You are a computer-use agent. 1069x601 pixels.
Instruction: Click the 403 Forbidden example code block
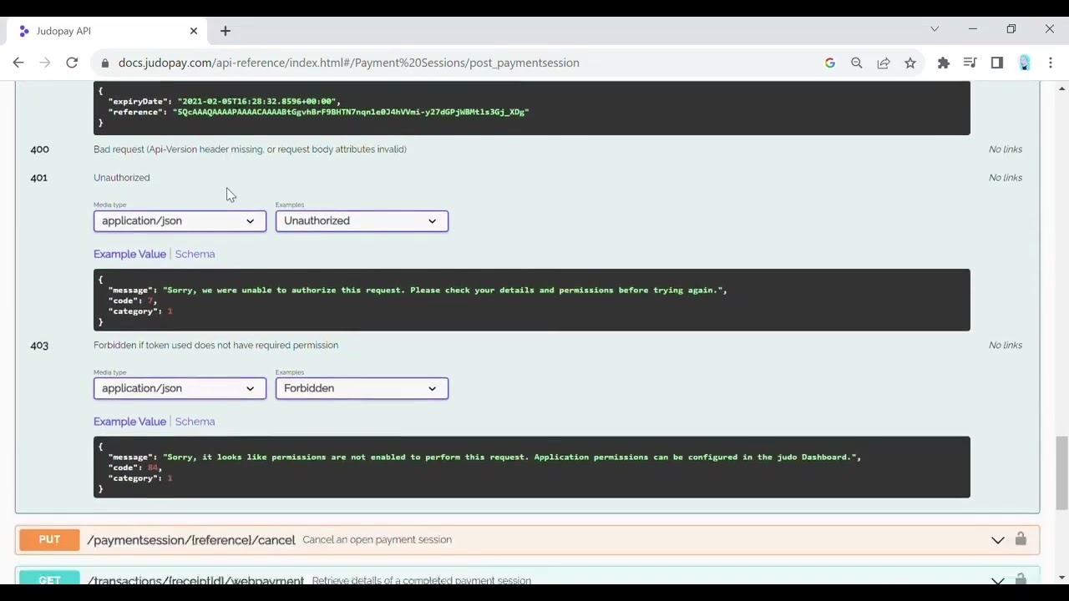tap(532, 467)
